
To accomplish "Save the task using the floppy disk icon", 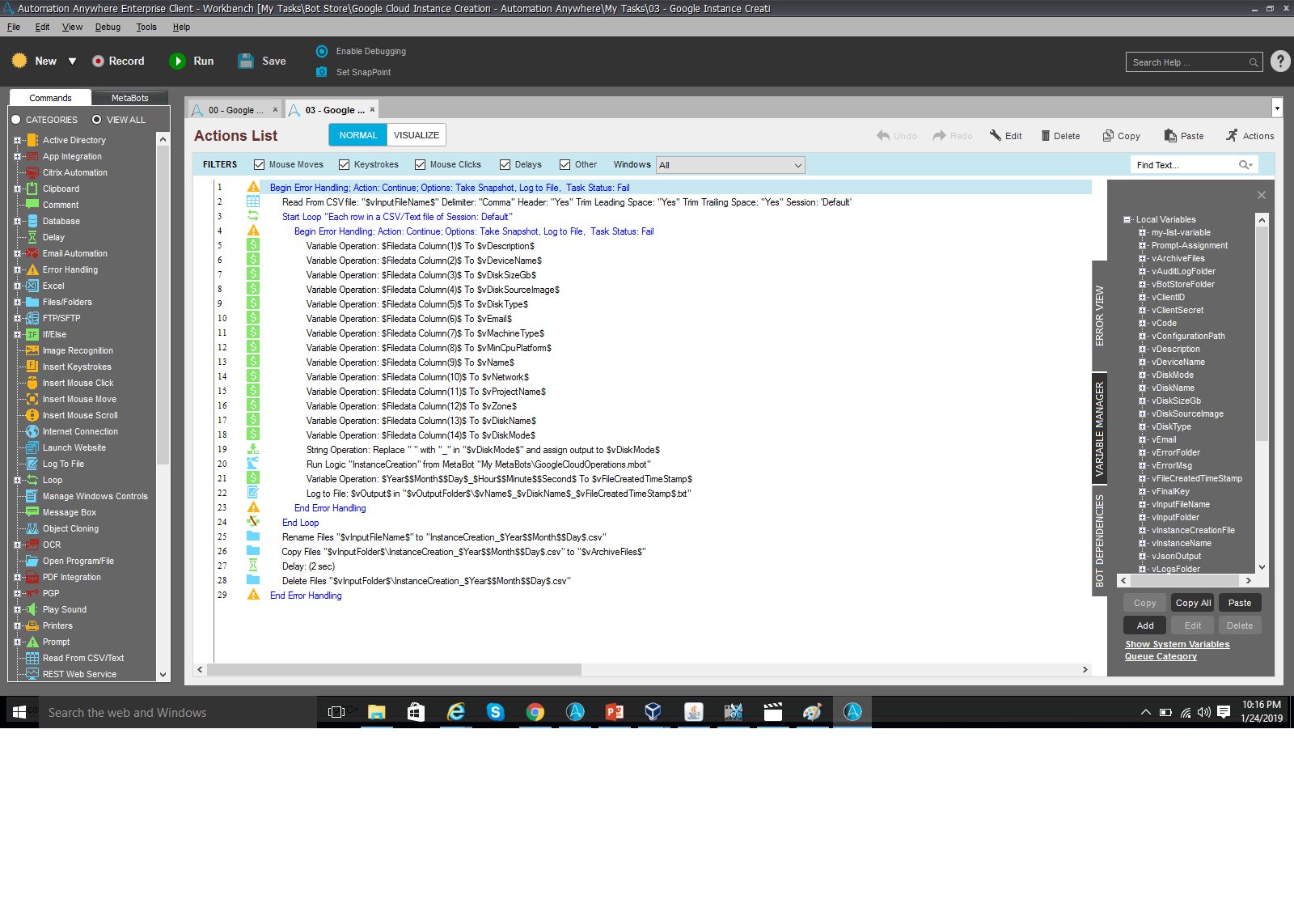I will coord(246,61).
